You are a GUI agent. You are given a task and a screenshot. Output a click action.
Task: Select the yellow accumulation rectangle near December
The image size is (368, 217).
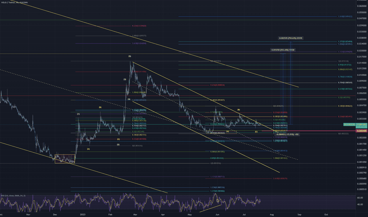[65, 159]
